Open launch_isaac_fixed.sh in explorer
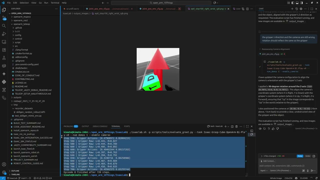Screen dimensions: 320x180 pyautogui.click(x=24, y=149)
